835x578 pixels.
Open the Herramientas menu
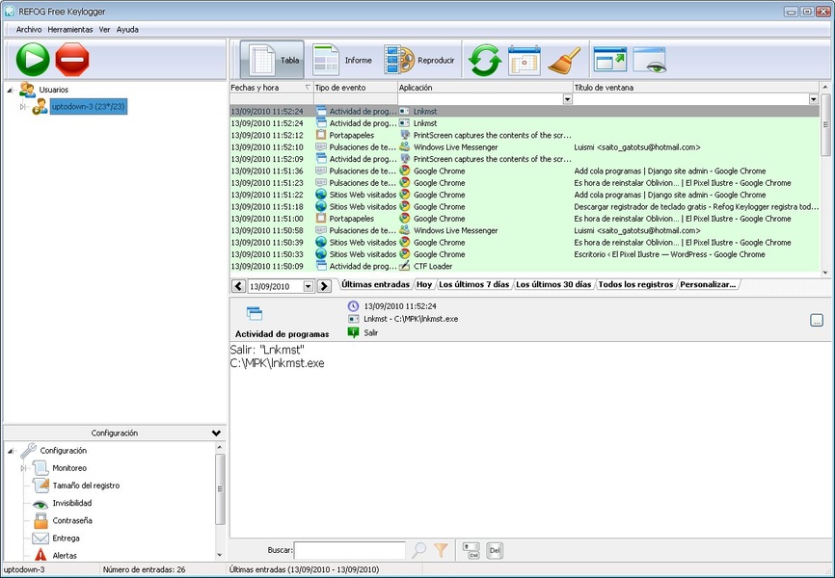click(x=70, y=29)
